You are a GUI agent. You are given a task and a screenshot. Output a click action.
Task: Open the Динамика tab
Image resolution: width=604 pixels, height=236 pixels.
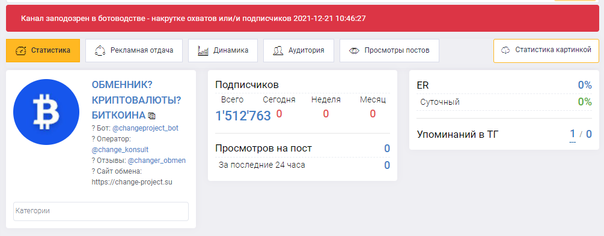click(x=223, y=50)
